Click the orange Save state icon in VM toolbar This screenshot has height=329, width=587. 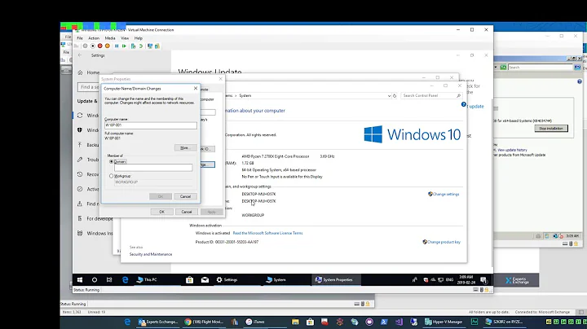[108, 46]
